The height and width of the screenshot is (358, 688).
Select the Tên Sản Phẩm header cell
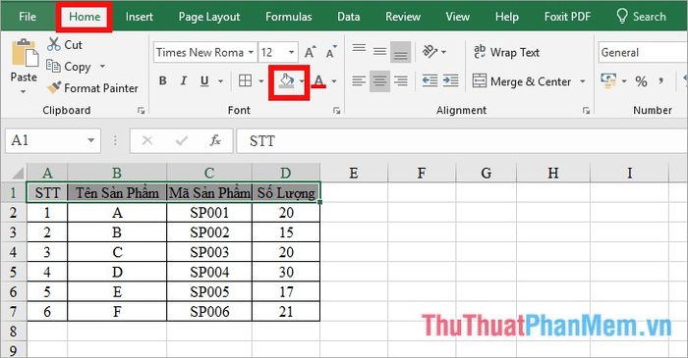pos(117,192)
